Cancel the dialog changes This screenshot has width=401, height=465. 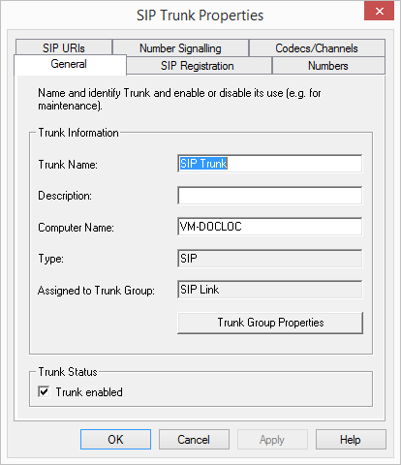(194, 439)
